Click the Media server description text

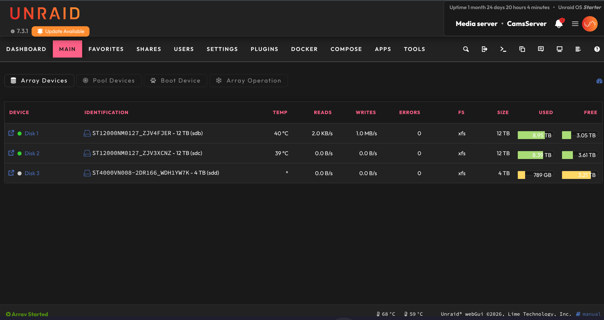point(477,24)
